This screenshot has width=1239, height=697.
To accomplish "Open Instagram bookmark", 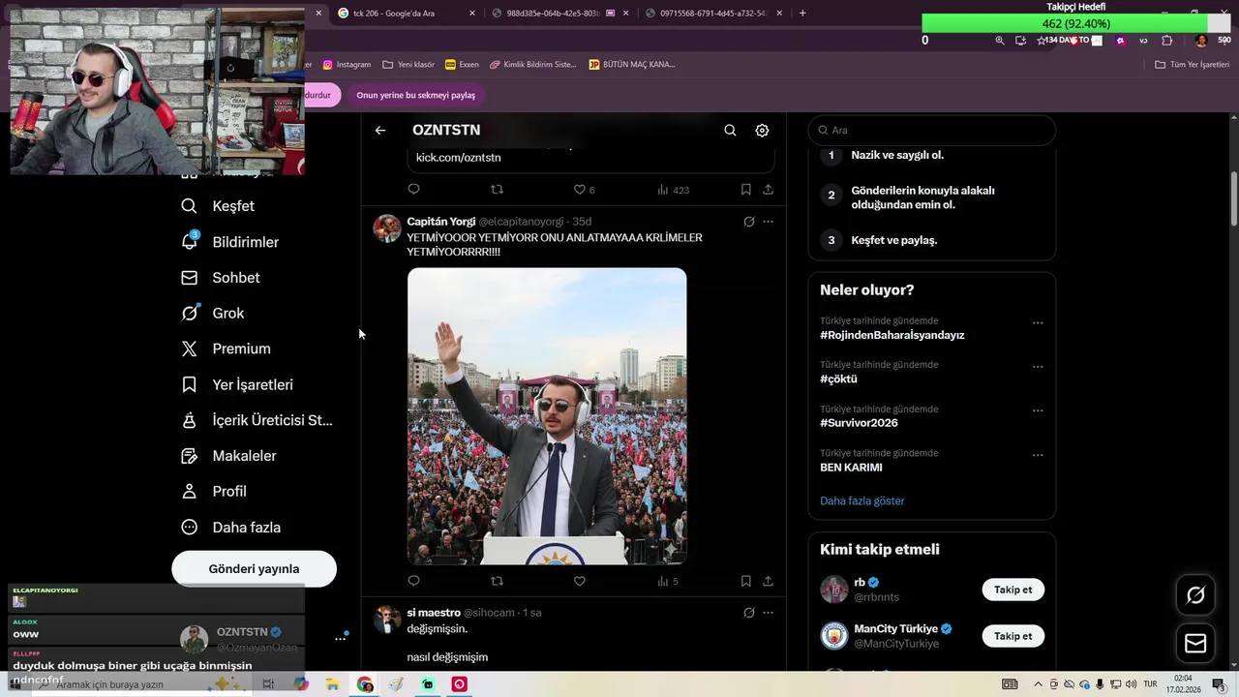I will 347,65.
